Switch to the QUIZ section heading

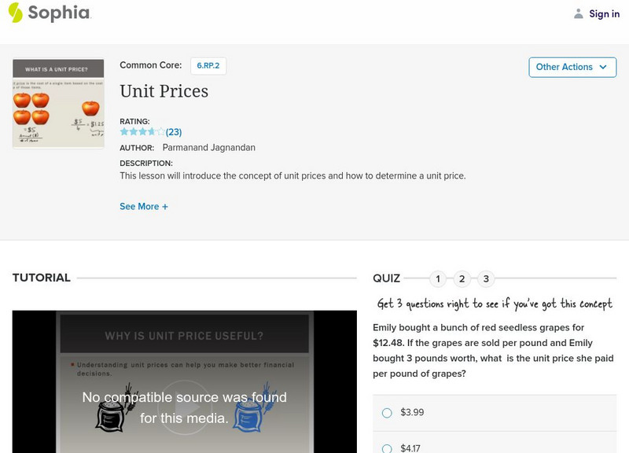pos(387,278)
